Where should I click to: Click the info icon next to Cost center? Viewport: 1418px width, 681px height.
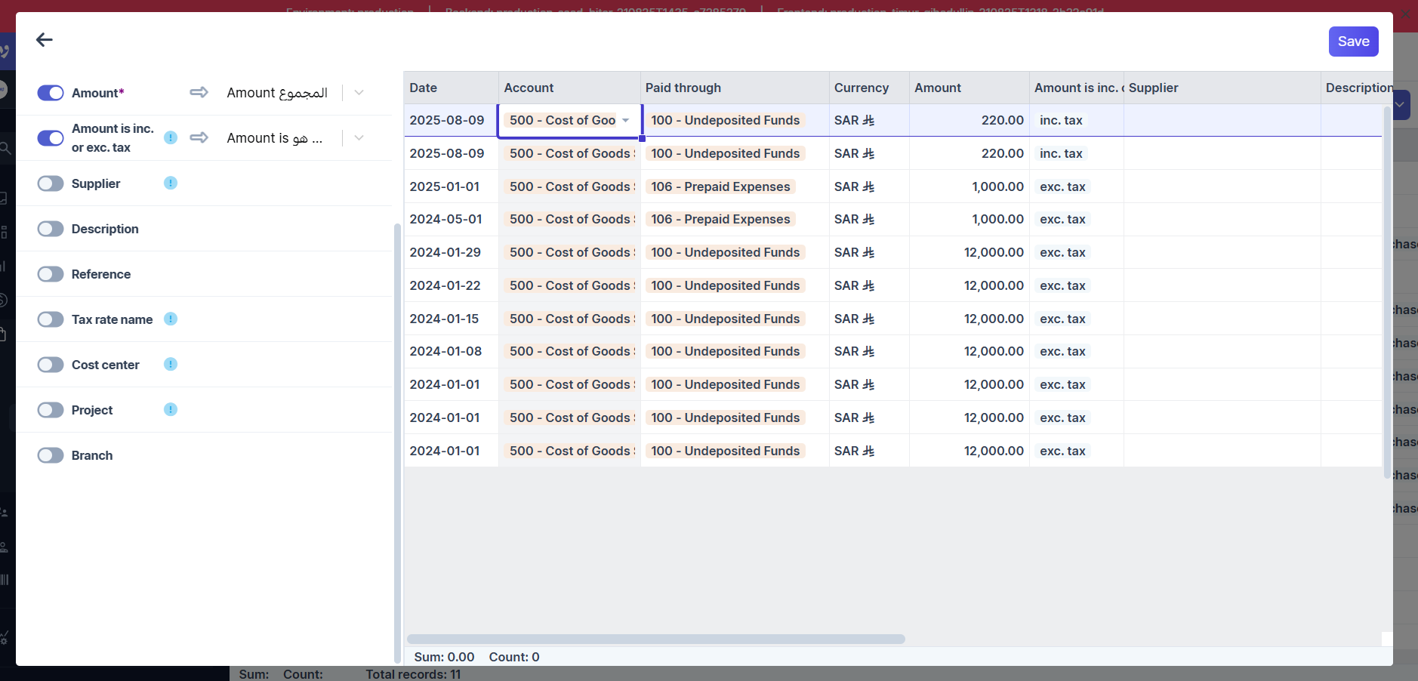pos(171,364)
